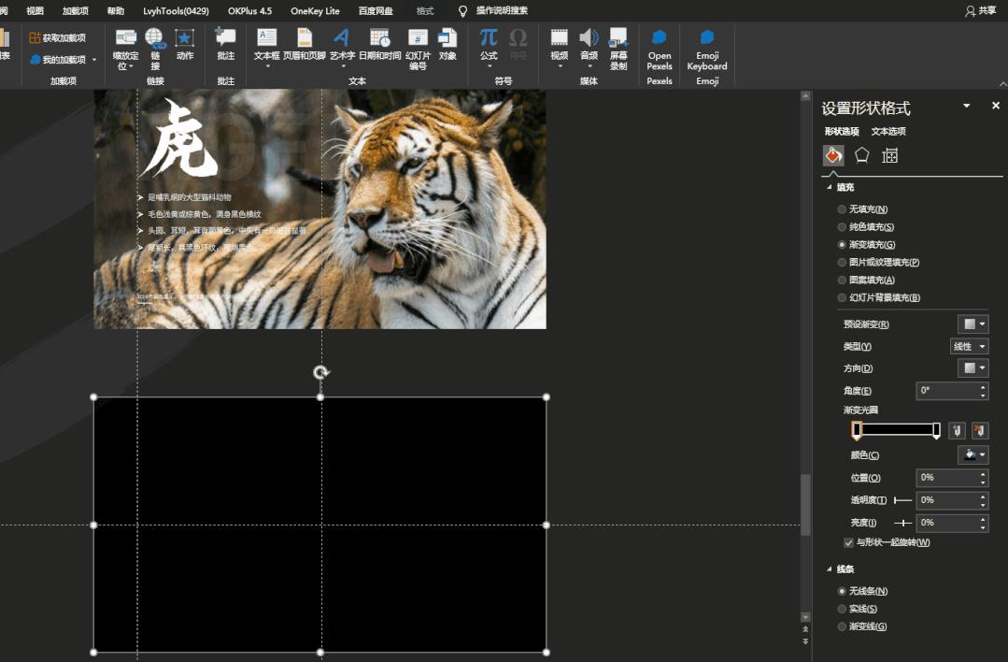Select the 纯色填充 solid fill option
Viewport: 1008px width, 662px height.
click(x=843, y=227)
